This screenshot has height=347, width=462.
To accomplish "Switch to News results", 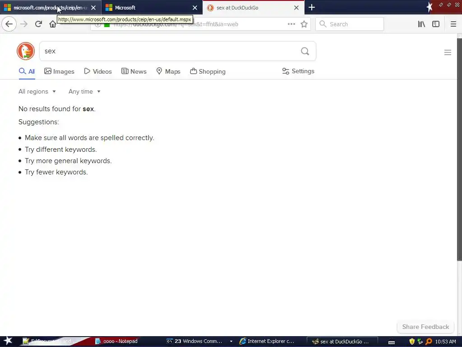I will coord(134,71).
